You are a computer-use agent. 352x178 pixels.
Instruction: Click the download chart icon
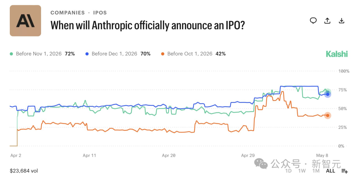[342, 21]
